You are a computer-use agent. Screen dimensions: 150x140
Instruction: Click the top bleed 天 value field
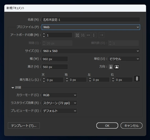[x=55, y=80]
